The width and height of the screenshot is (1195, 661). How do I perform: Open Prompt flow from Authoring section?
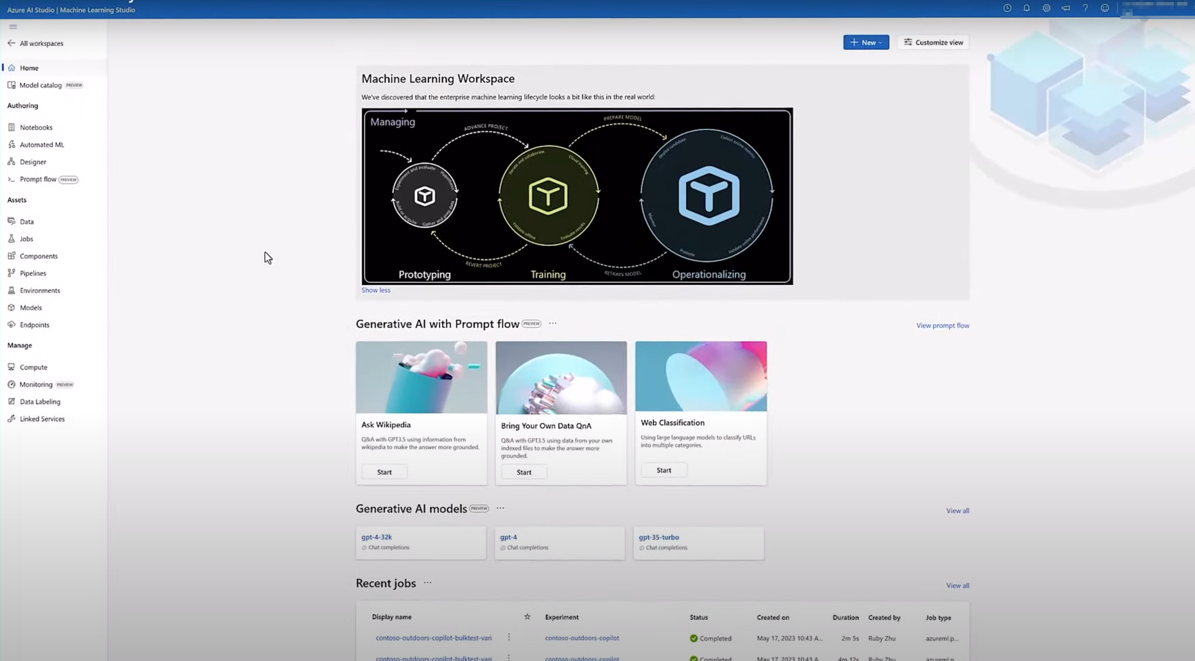[x=38, y=179]
